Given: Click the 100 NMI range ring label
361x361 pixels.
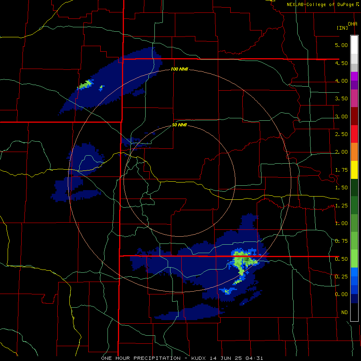Looking at the screenshot, I should point(179,69).
